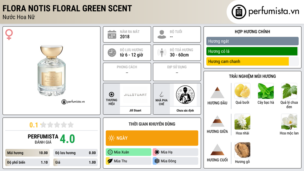Click the Hương cỏ lá green accord bar
304x171 pixels.
(x=252, y=51)
